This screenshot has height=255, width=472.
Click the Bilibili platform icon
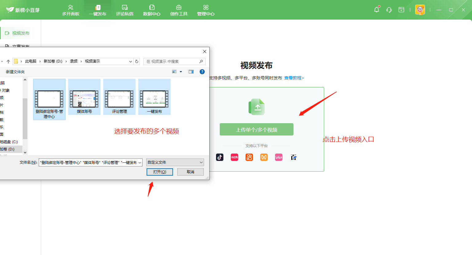point(279,157)
